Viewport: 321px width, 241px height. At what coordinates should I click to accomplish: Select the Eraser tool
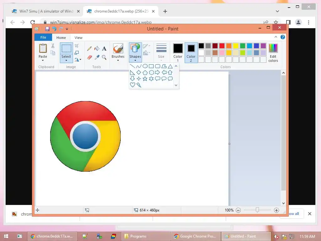point(89,57)
